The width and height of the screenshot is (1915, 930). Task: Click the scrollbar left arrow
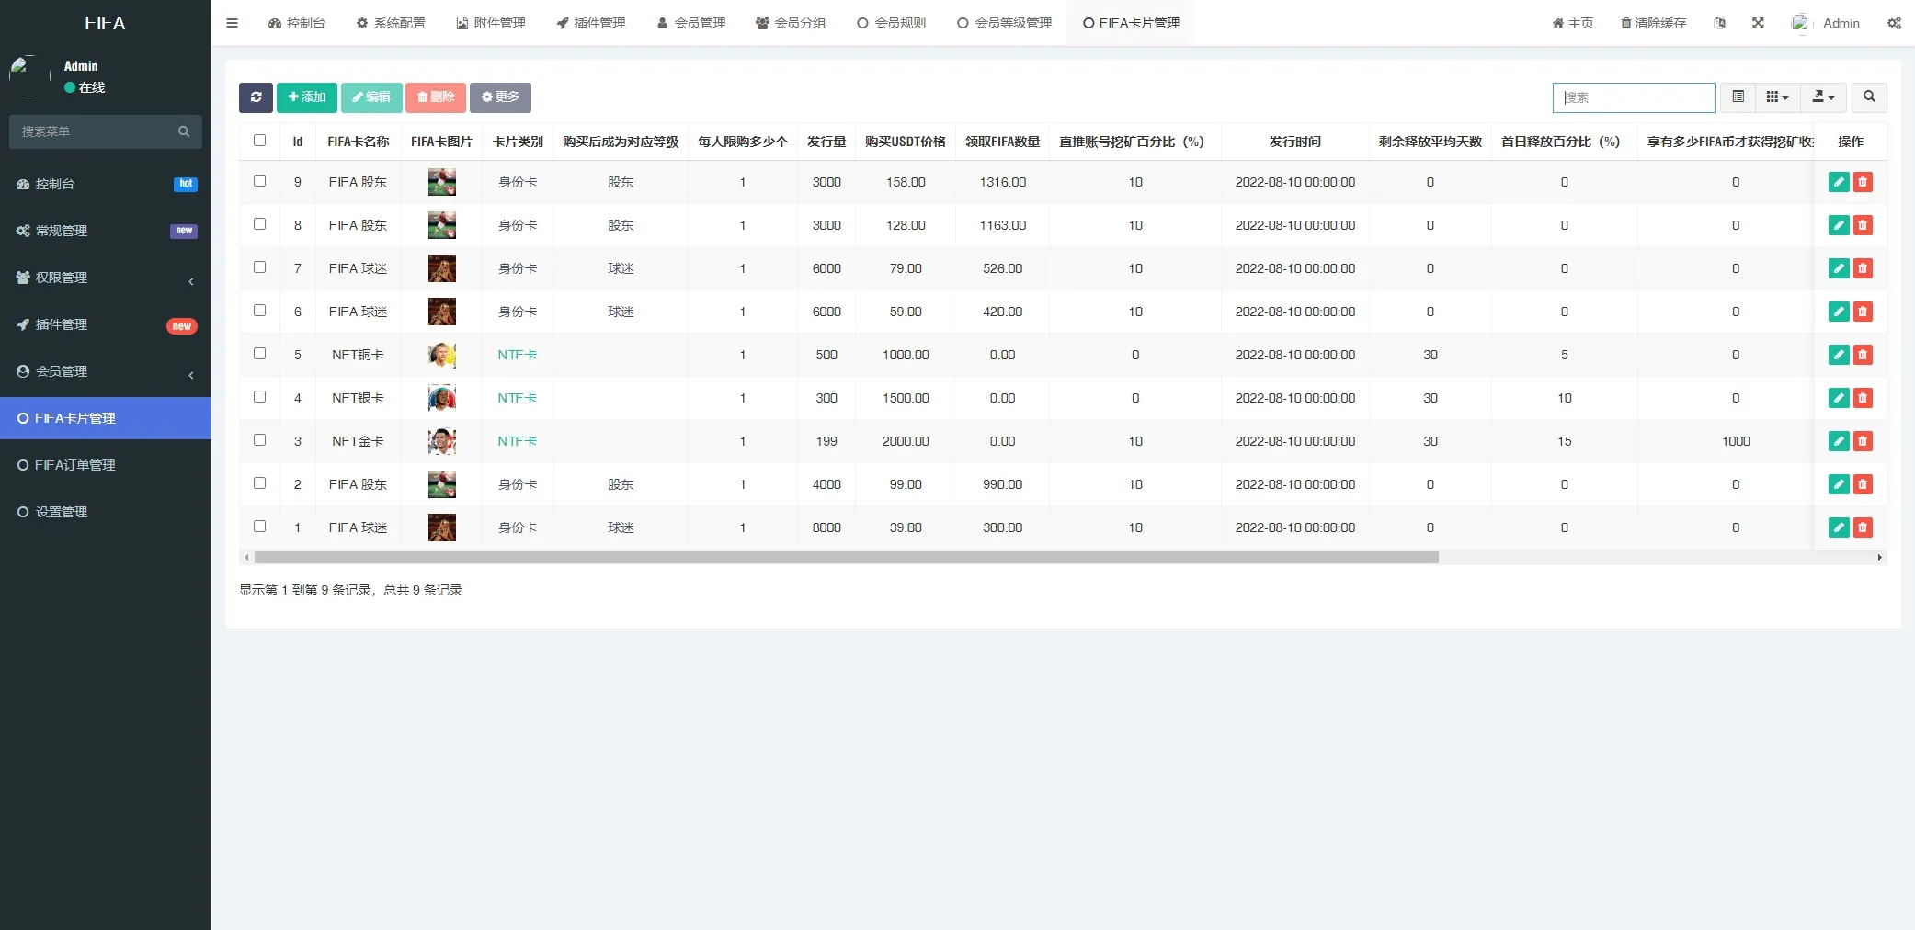point(246,558)
